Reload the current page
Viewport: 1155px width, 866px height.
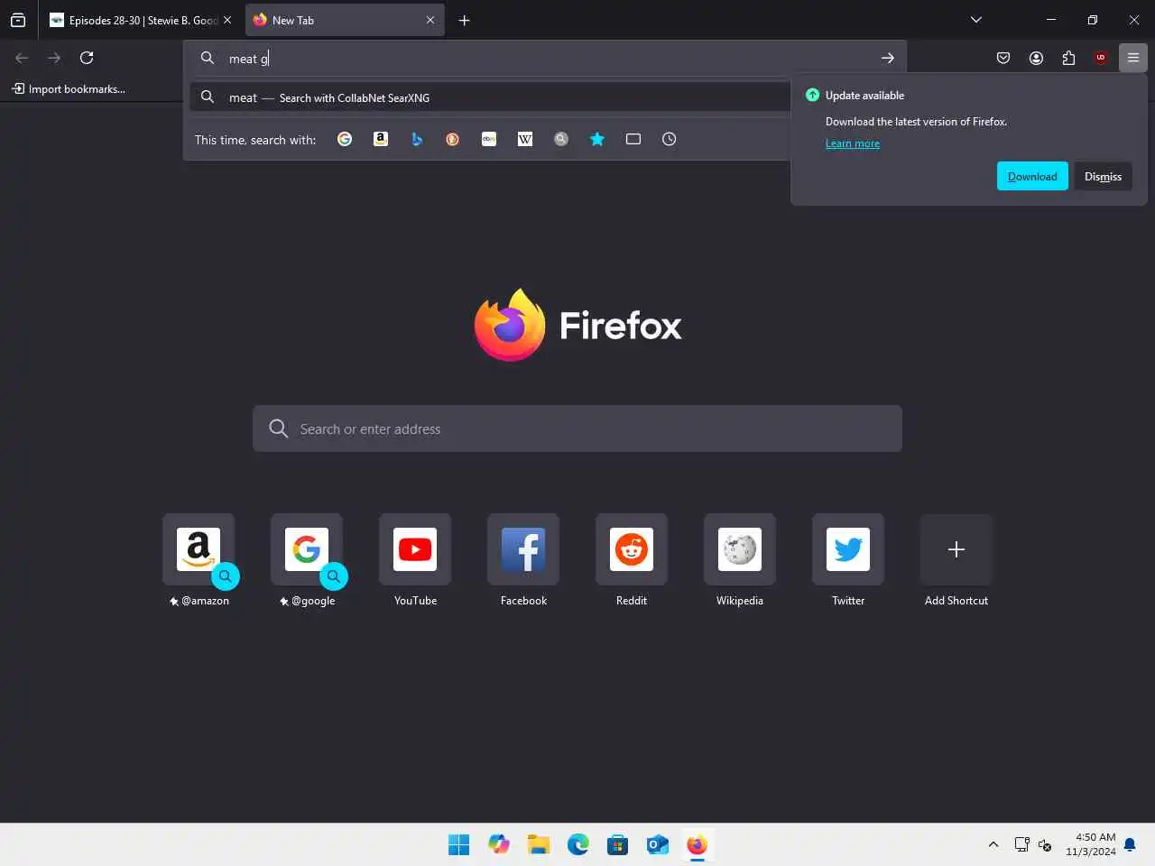pos(87,58)
